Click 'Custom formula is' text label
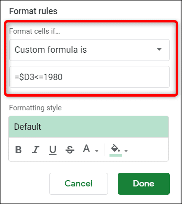Viewport: 182px width, 204px height. 51,50
